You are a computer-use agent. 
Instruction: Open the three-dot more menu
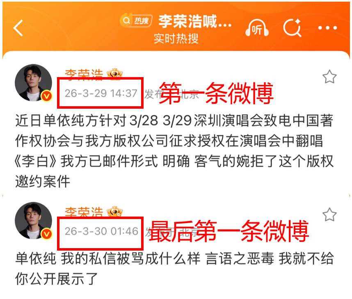pos(327,28)
